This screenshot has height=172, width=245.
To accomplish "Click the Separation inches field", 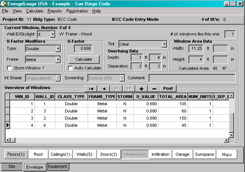I will [x=155, y=66].
